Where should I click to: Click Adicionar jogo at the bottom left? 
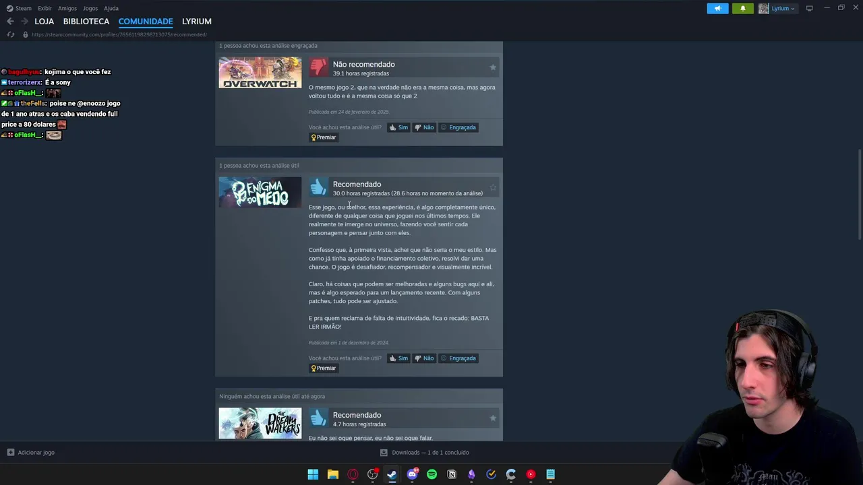[31, 453]
